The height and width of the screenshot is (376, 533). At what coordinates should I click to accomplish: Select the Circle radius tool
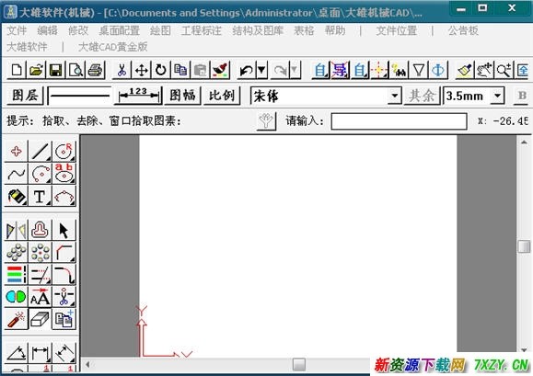tap(64, 152)
